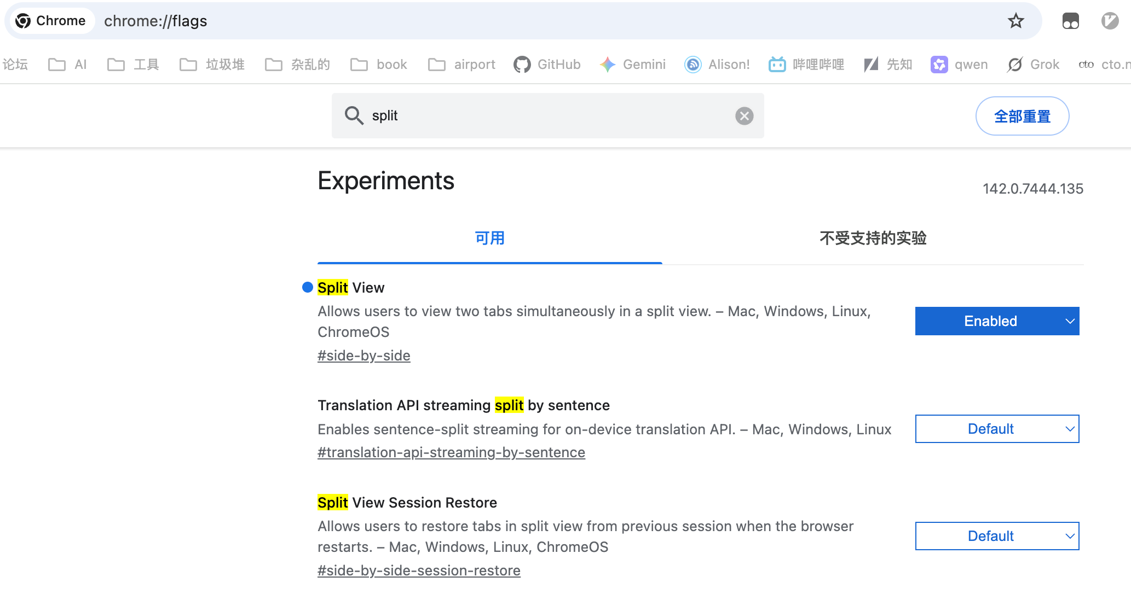Click the bookmark star in the address bar
The image size is (1131, 594).
pyautogui.click(x=1015, y=21)
